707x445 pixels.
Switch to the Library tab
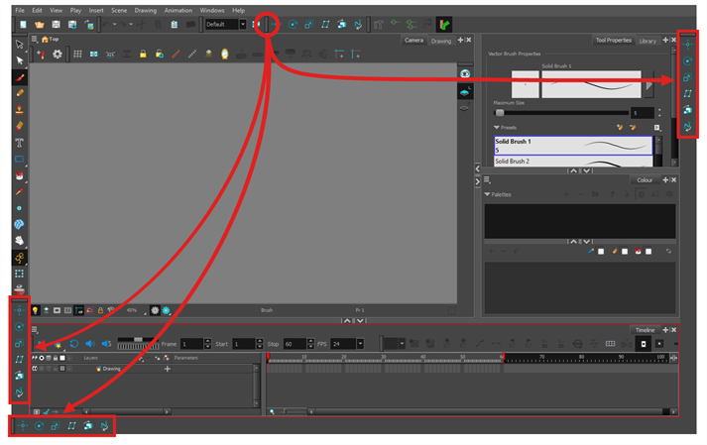[x=648, y=41]
